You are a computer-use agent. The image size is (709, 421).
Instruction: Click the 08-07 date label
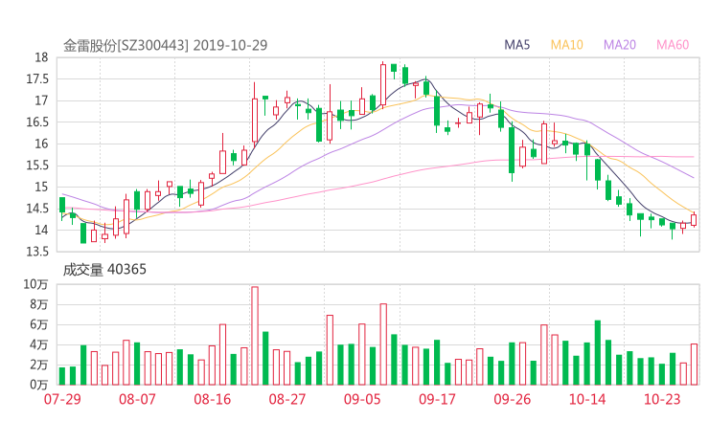point(137,399)
